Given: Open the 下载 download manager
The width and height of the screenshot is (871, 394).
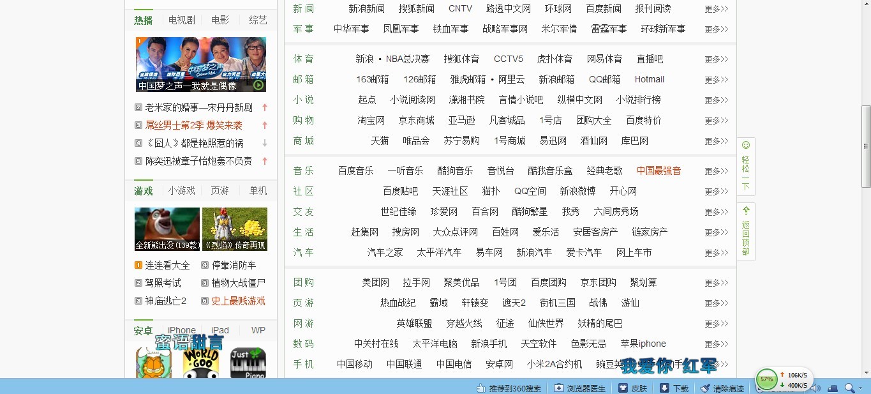Looking at the screenshot, I should click(x=674, y=388).
